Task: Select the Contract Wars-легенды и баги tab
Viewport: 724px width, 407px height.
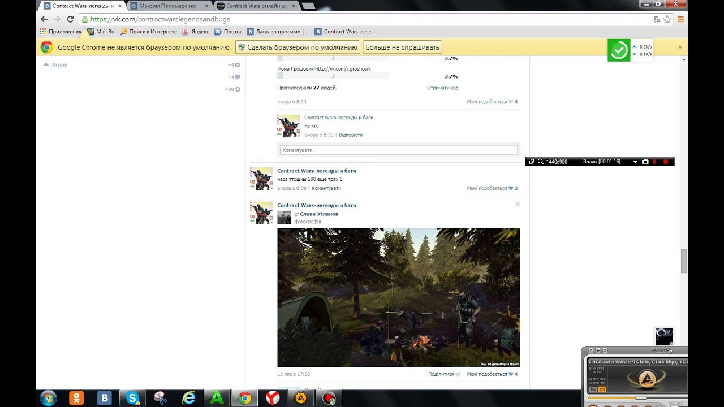Action: coord(83,6)
